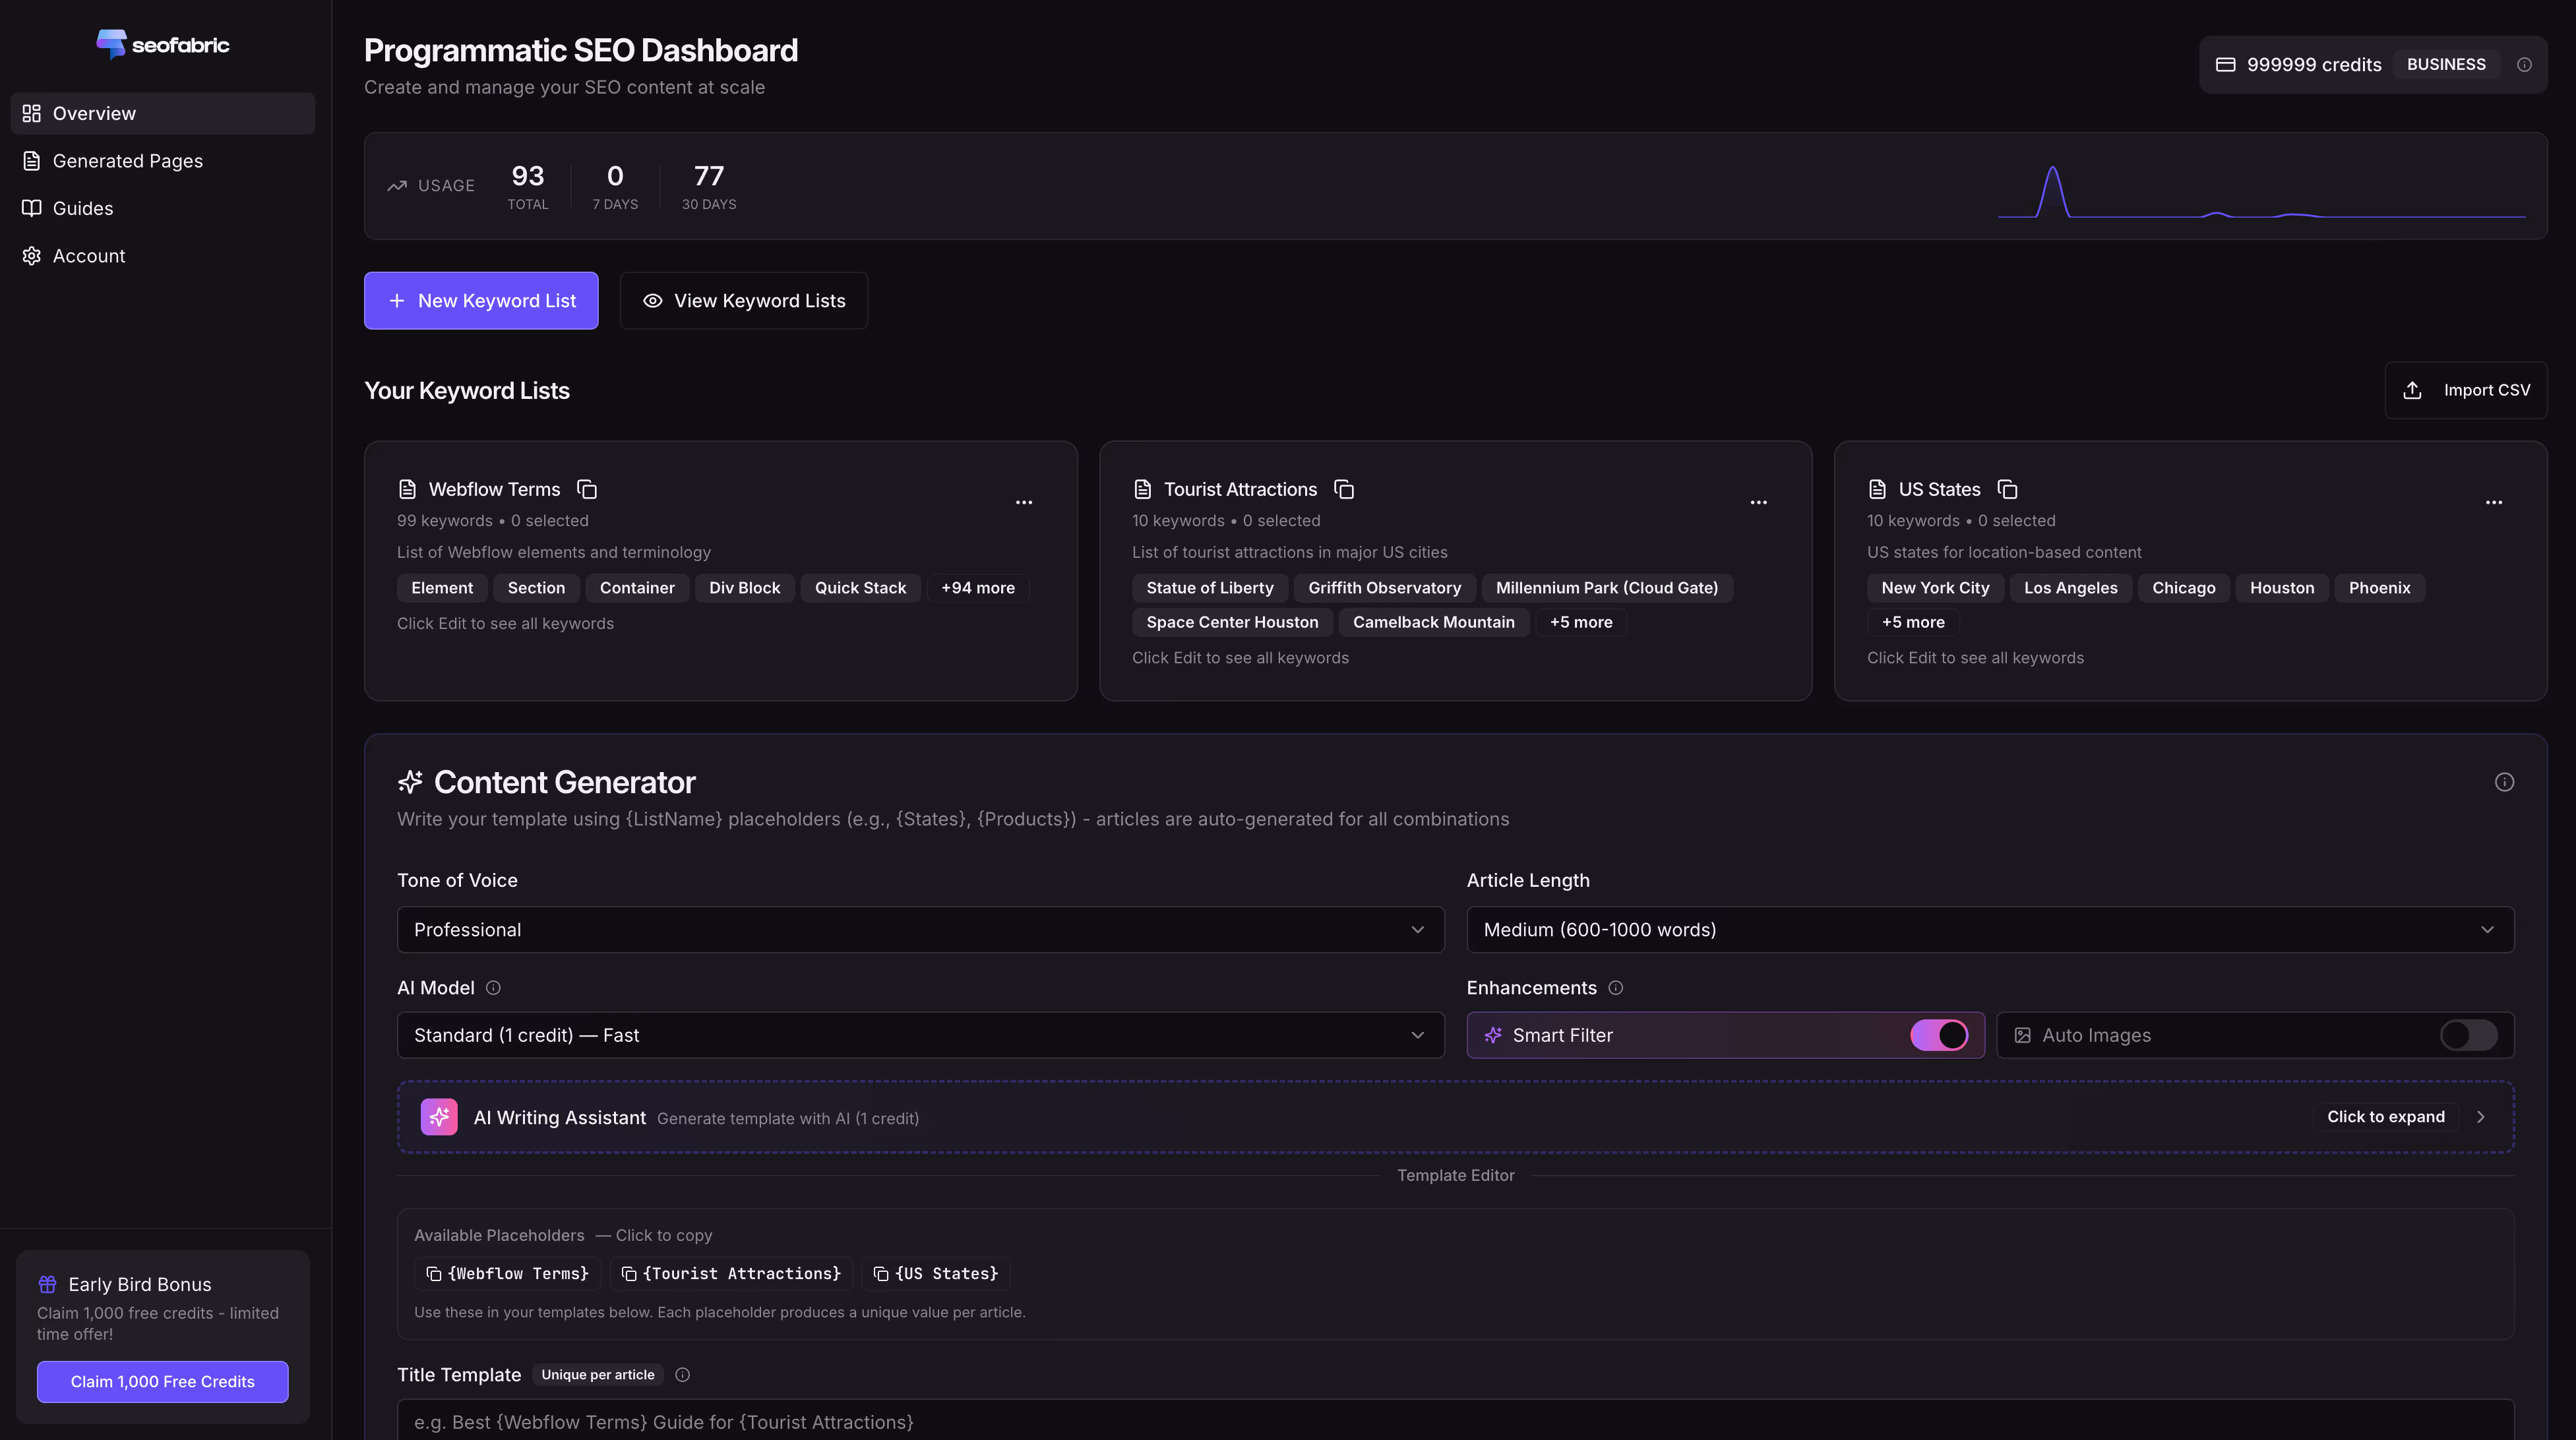
Task: Click Claim 1,000 Free Credits
Action: (162, 1381)
